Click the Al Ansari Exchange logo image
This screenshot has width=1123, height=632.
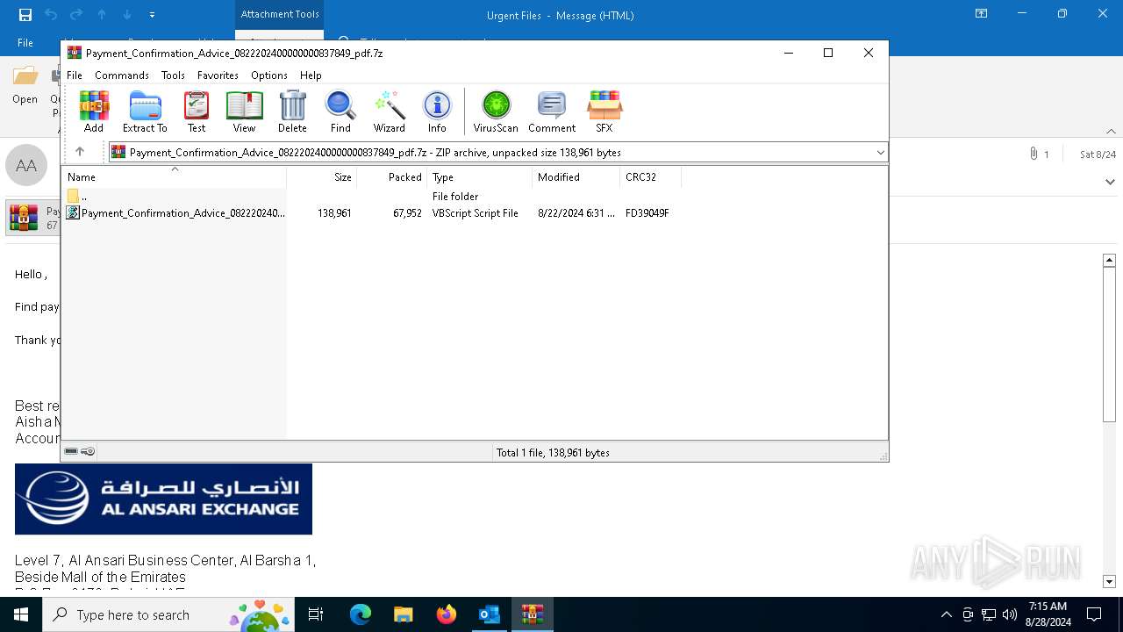click(163, 499)
